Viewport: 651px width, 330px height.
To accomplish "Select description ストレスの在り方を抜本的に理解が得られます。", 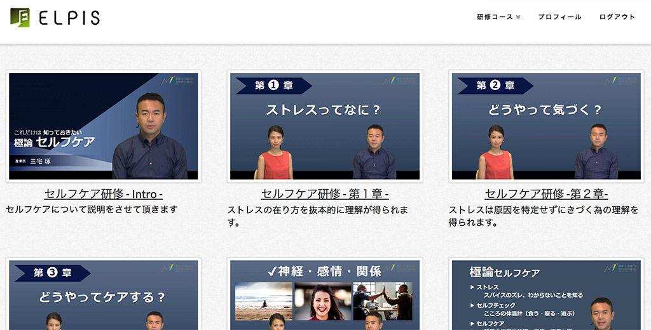I will tap(318, 216).
